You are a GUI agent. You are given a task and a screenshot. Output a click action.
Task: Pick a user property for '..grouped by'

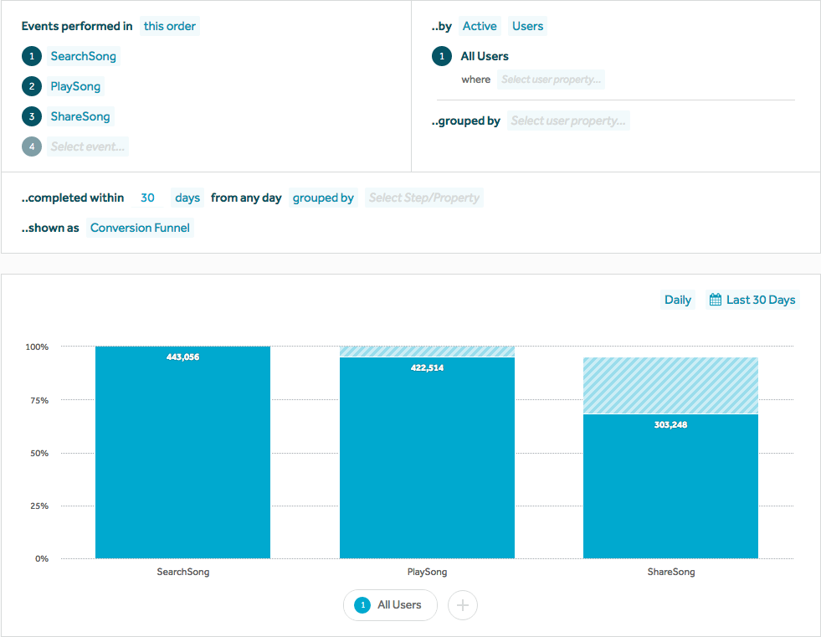568,121
